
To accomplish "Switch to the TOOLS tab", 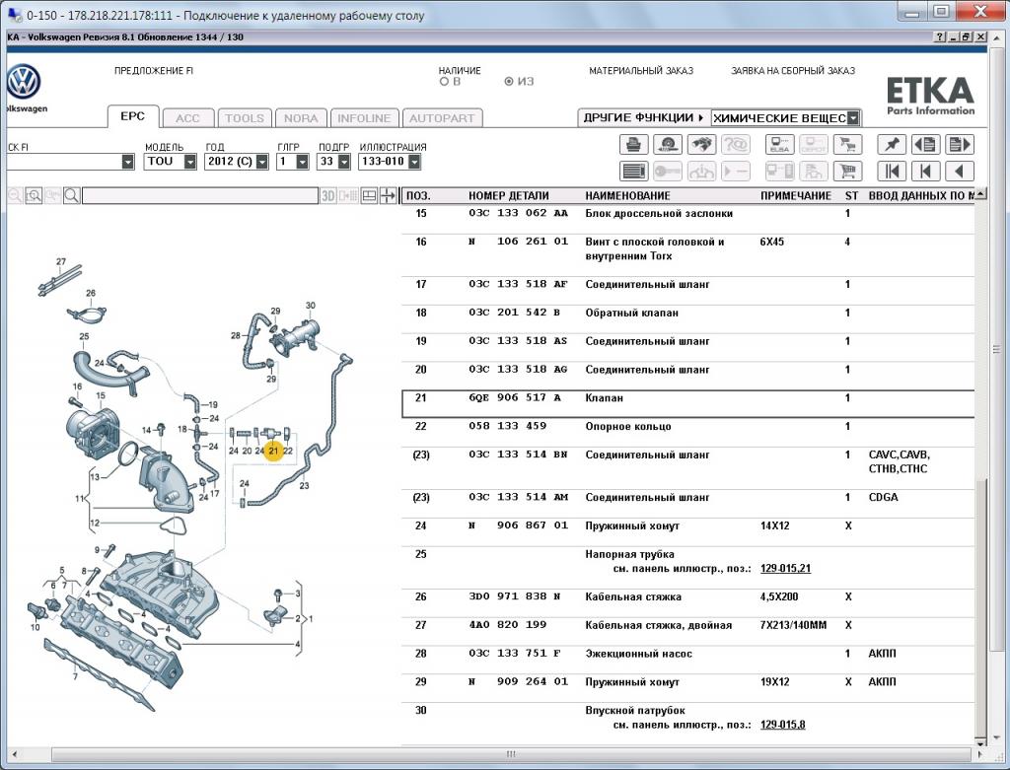I will [x=245, y=118].
